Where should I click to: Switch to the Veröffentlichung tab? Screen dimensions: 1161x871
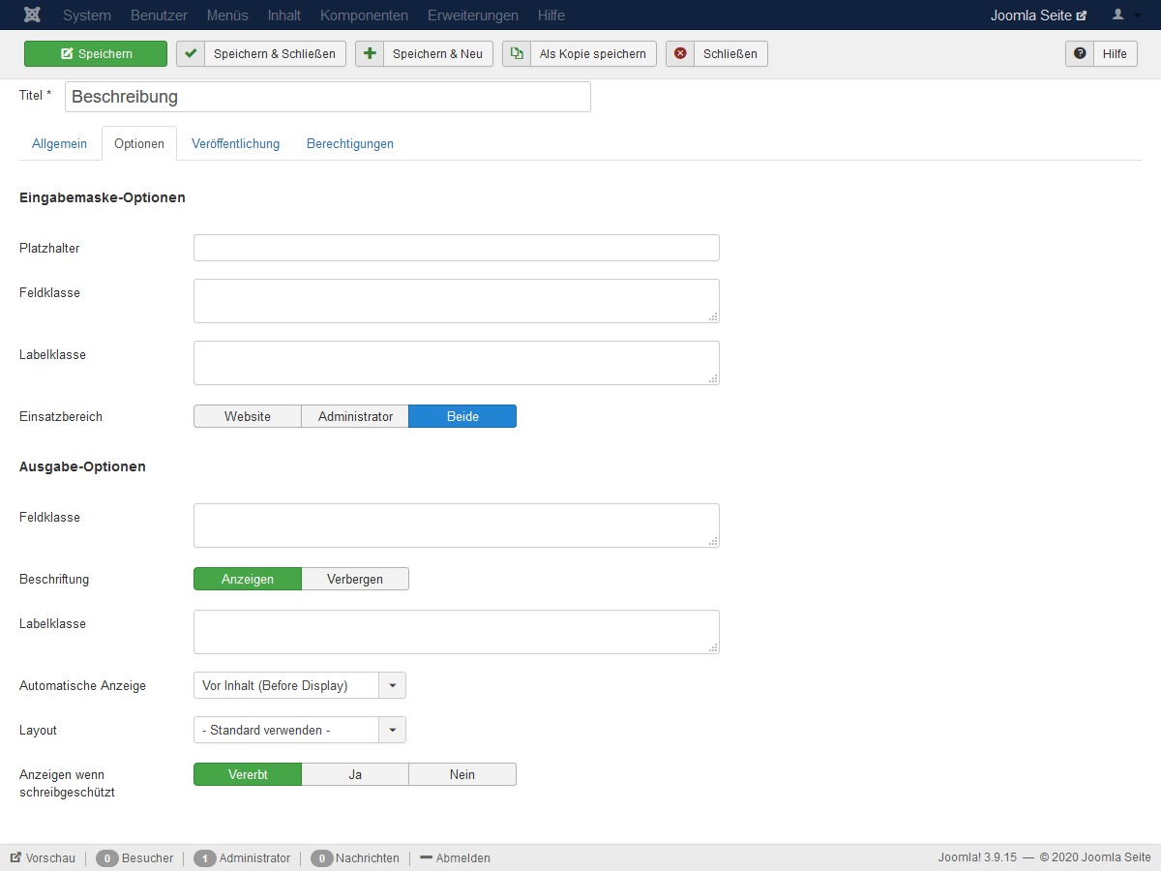[235, 143]
